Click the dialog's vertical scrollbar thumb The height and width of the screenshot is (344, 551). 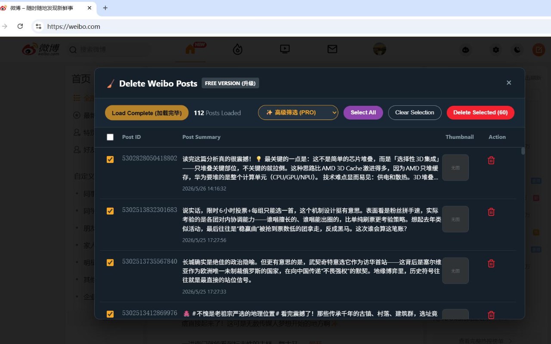(523, 151)
